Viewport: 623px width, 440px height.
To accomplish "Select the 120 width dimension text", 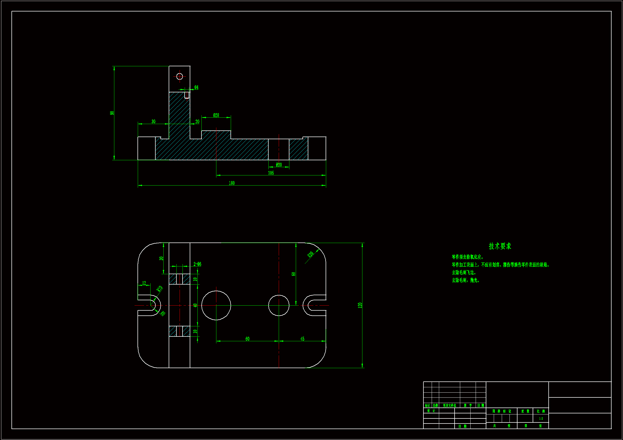I will point(360,305).
